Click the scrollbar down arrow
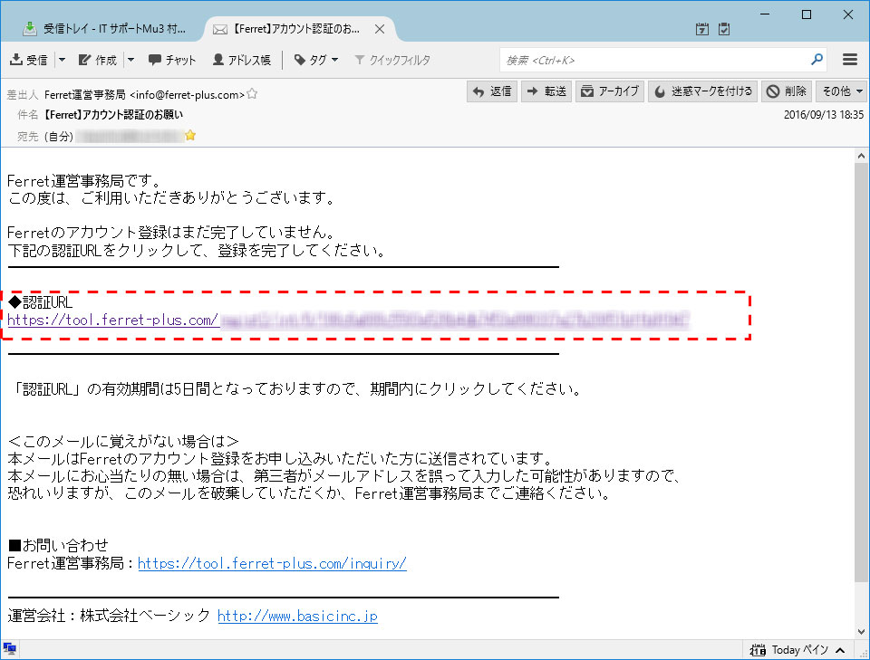The height and width of the screenshot is (660, 870). pos(861,631)
